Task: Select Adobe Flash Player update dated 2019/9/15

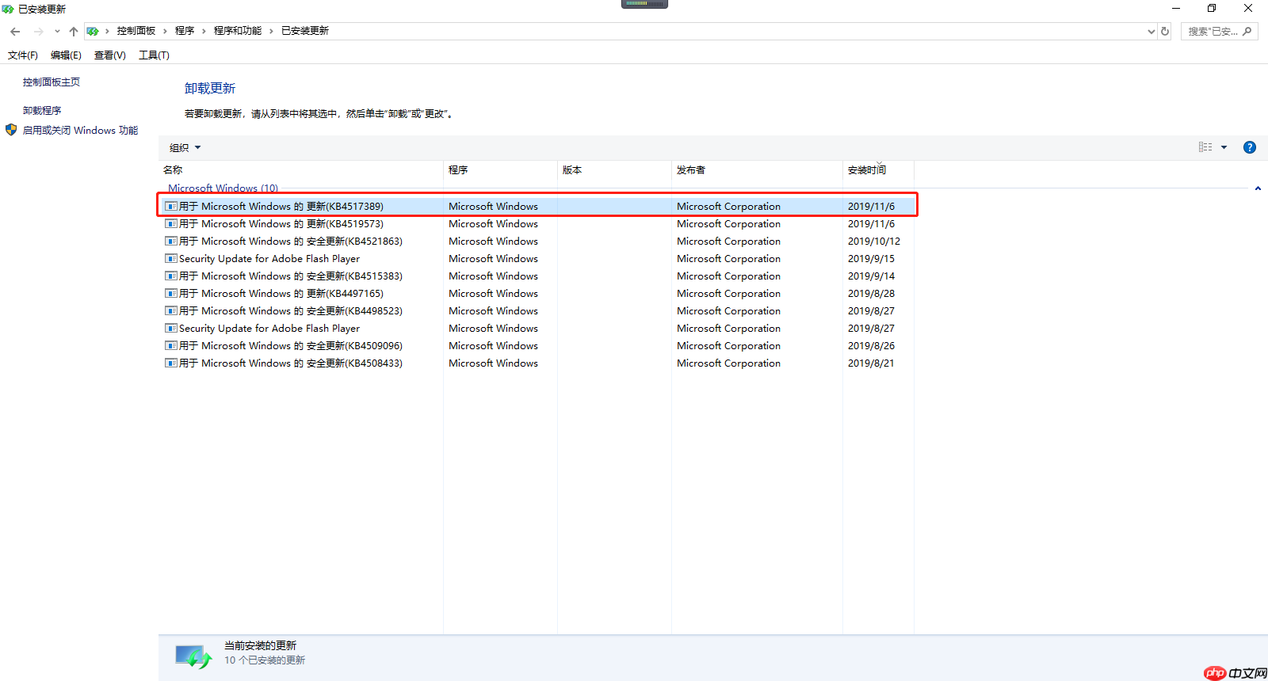Action: coord(537,259)
